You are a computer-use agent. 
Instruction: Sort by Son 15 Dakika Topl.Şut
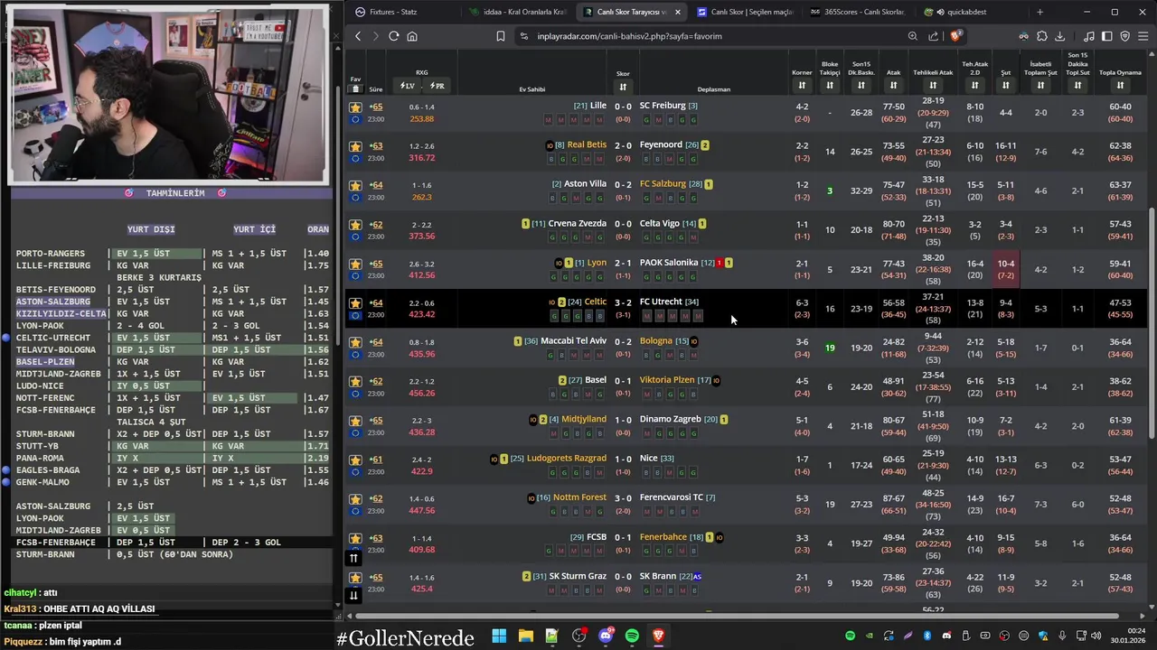(1077, 86)
